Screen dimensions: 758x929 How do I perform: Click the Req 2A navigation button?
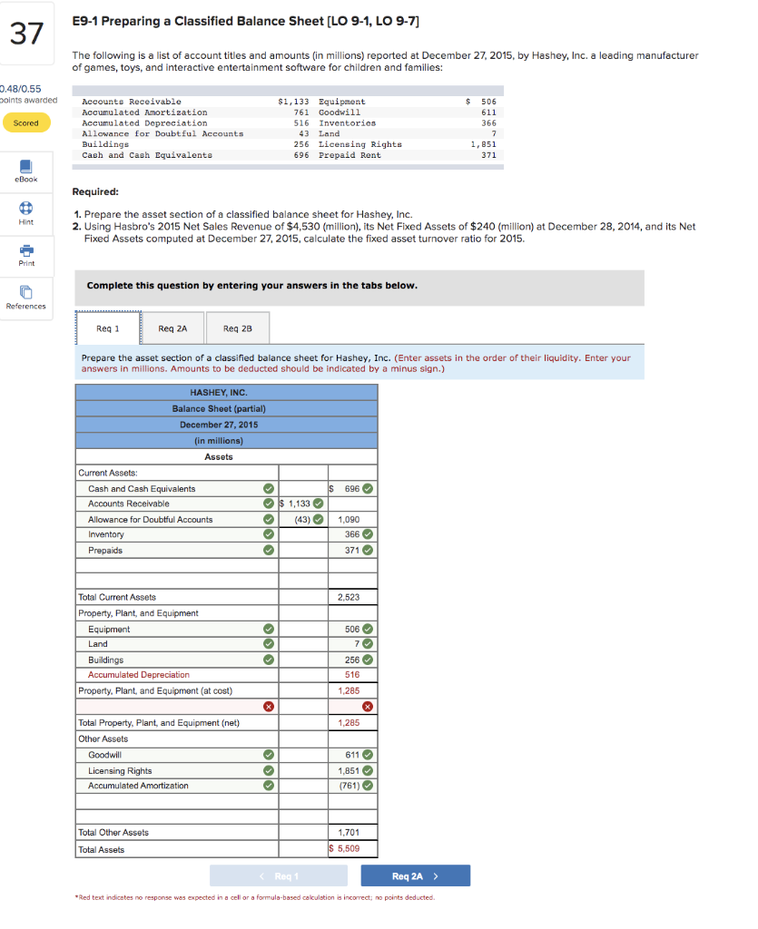pyautogui.click(x=415, y=875)
